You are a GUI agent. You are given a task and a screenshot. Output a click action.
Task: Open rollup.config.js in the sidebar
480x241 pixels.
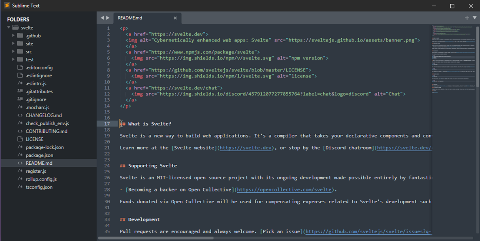pyautogui.click(x=41, y=179)
